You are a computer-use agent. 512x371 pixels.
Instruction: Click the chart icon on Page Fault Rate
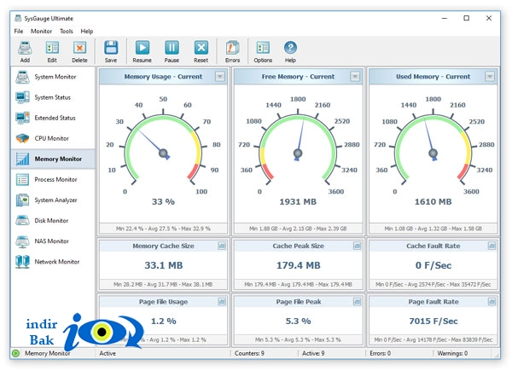coord(492,302)
